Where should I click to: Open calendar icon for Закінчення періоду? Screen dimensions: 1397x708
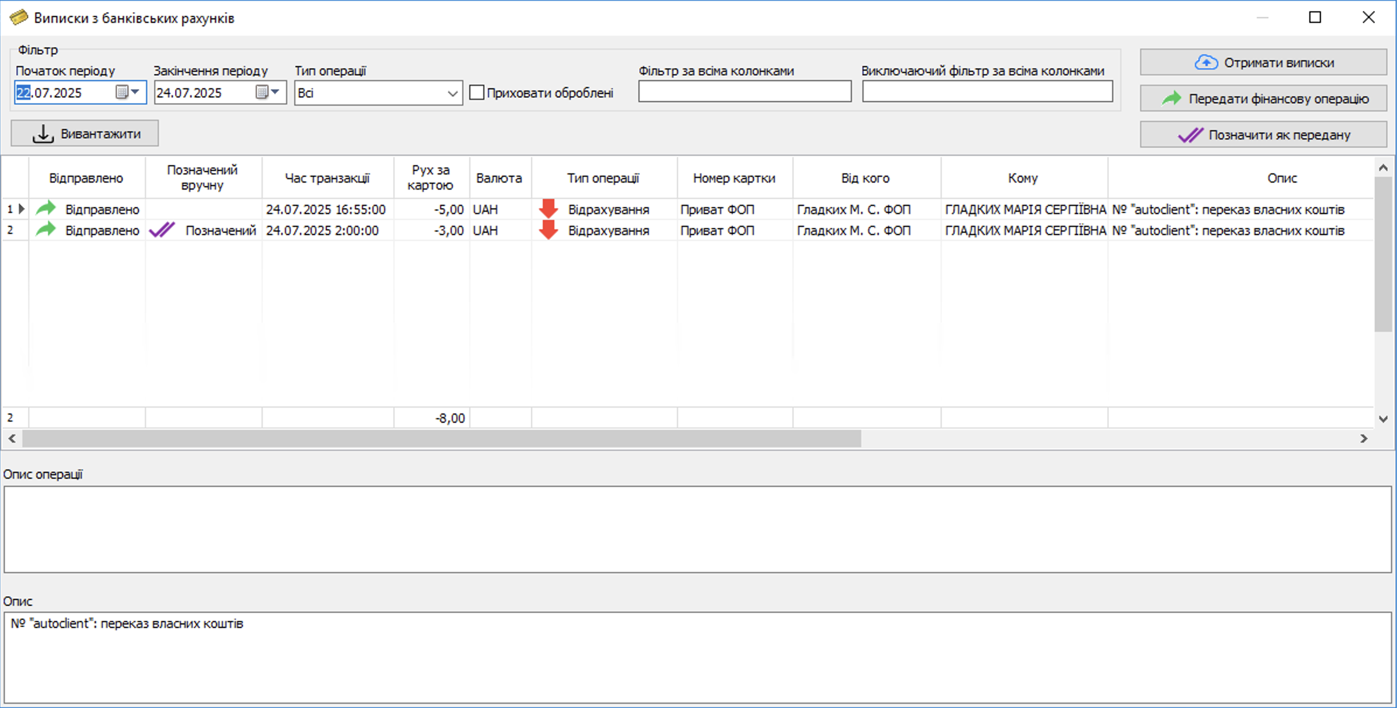coord(261,92)
